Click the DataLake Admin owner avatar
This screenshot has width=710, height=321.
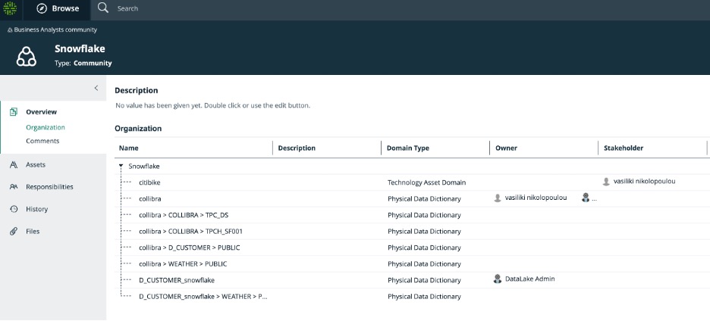[x=498, y=279]
